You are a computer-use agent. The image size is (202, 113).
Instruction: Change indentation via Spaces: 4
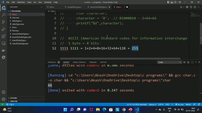pos(152,105)
